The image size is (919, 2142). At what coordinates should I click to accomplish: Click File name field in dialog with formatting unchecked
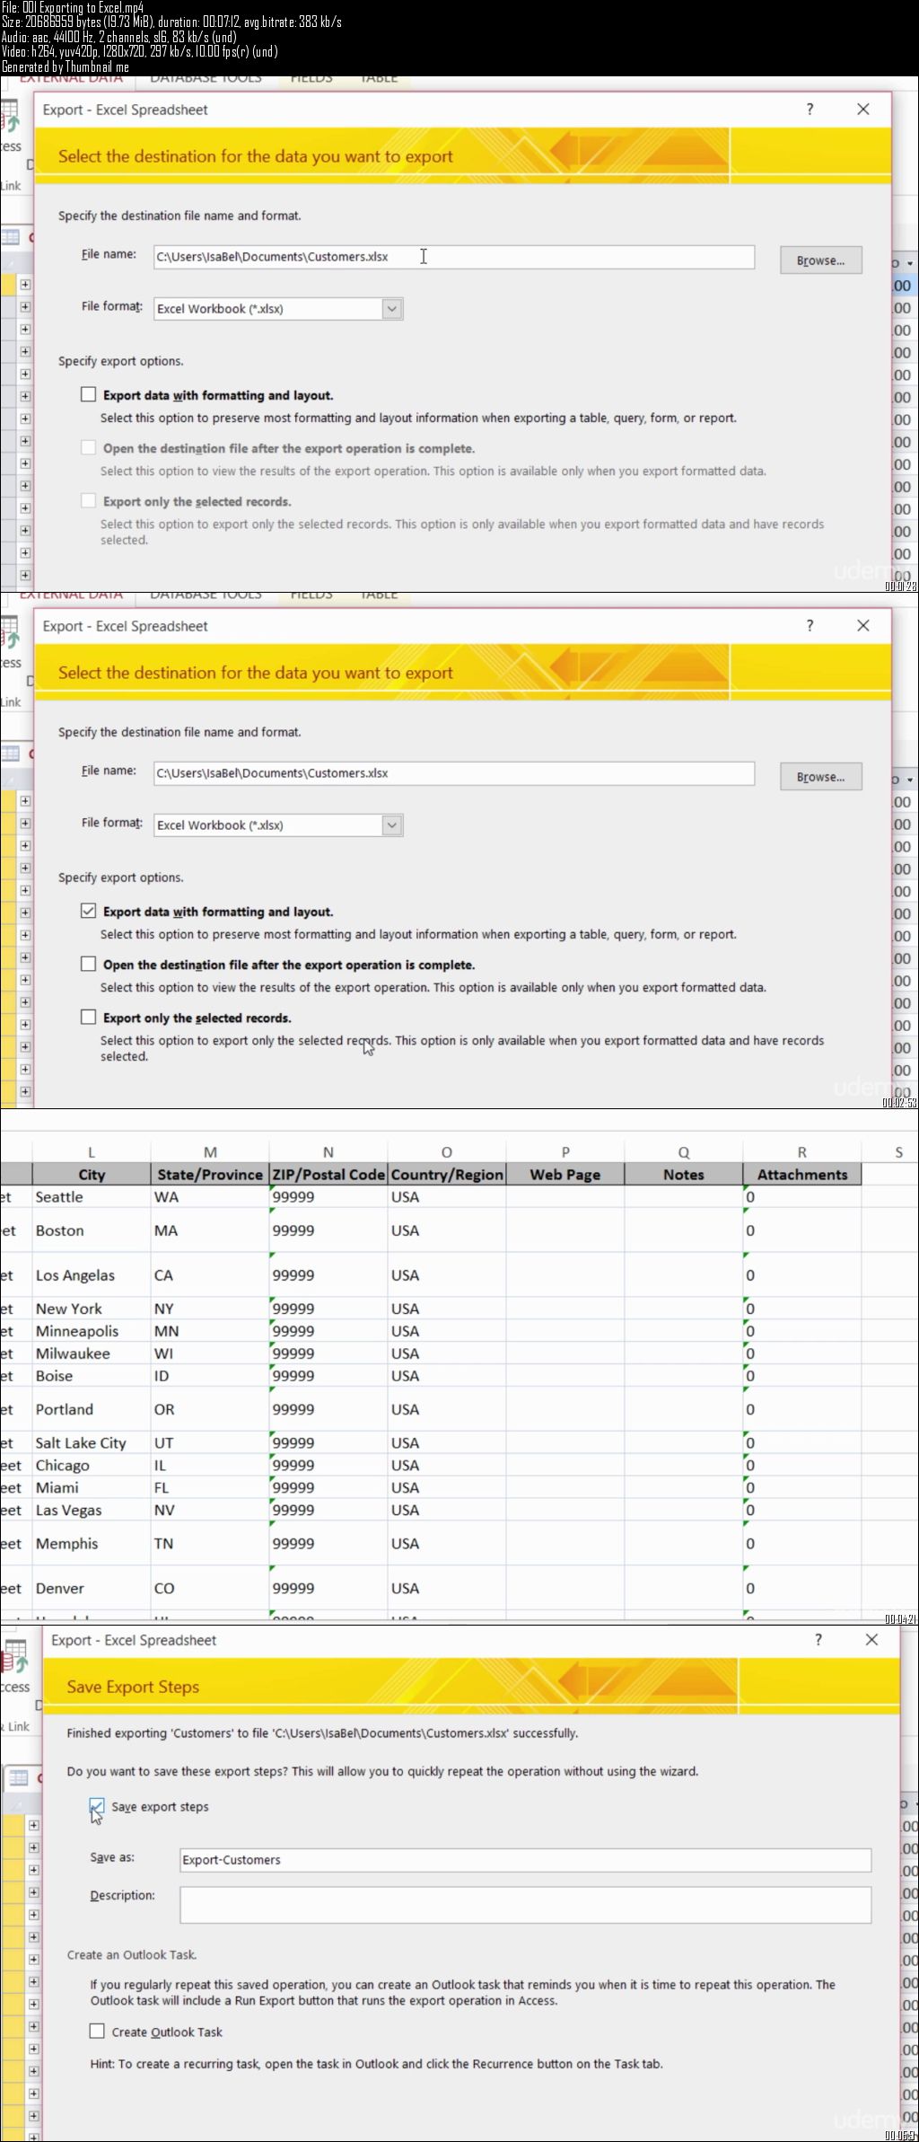click(454, 257)
